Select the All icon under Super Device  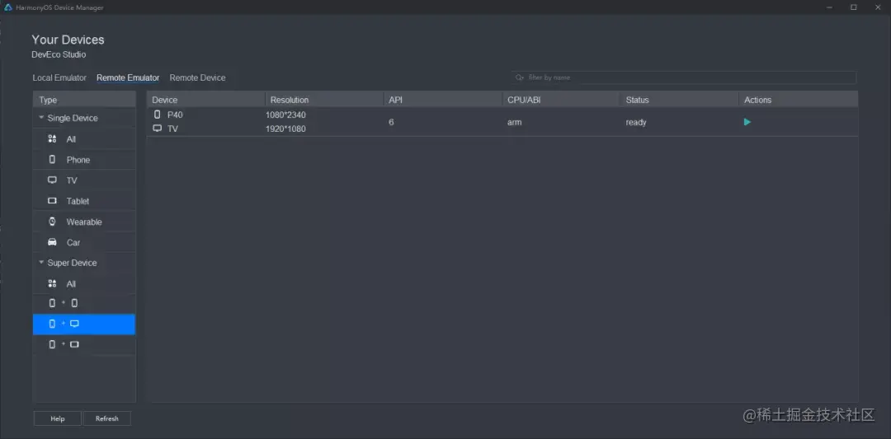tap(52, 283)
